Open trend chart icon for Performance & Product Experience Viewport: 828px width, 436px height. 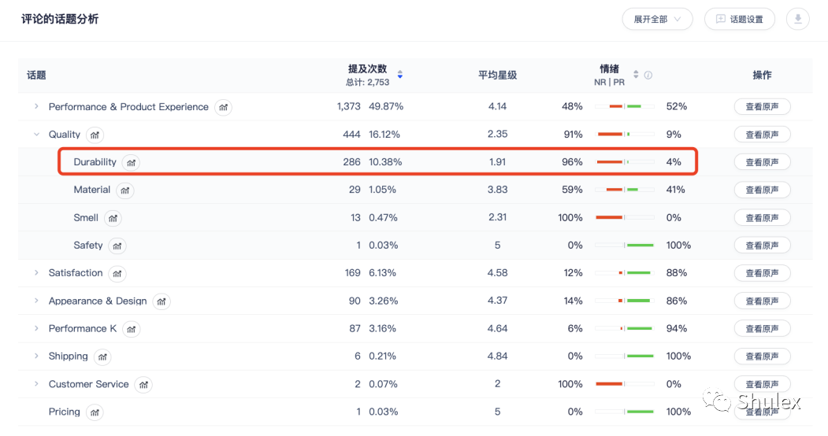[224, 107]
